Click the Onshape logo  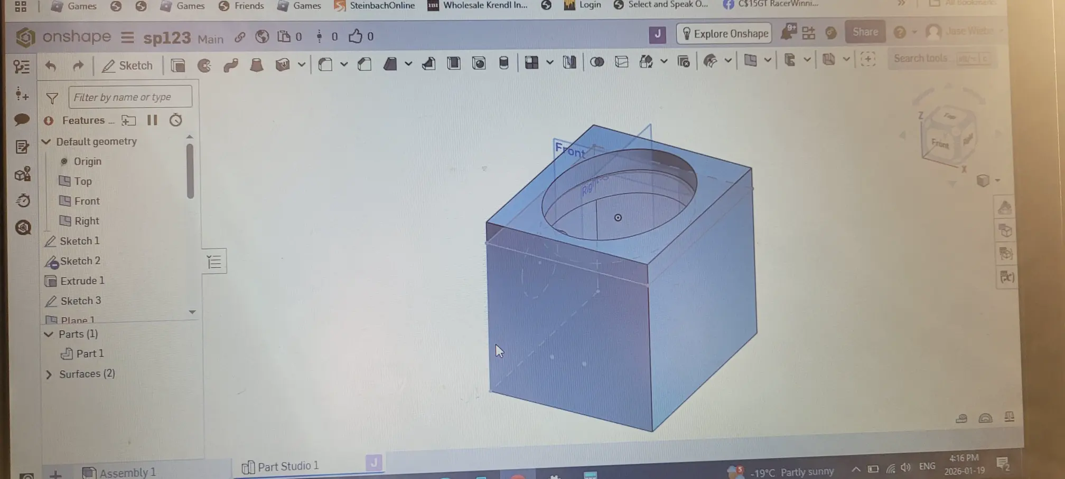pos(25,37)
